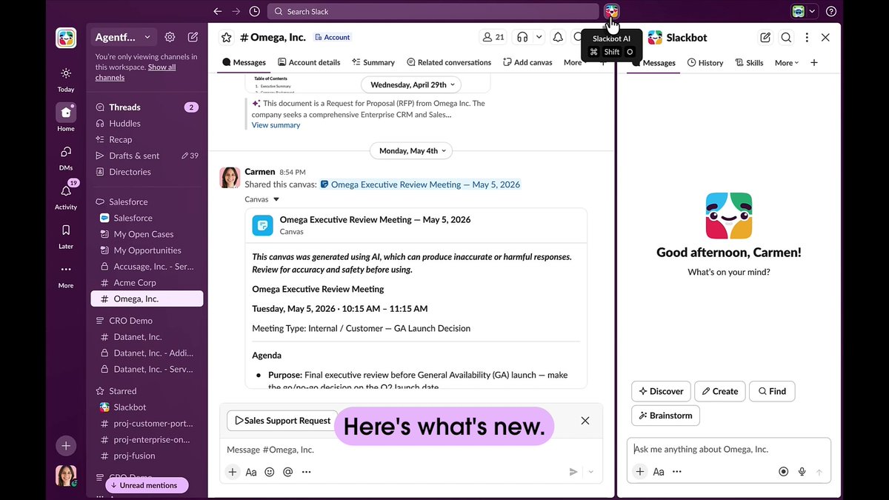Open the Activity bell in sidebar
This screenshot has height=500, width=889.
pos(66,196)
